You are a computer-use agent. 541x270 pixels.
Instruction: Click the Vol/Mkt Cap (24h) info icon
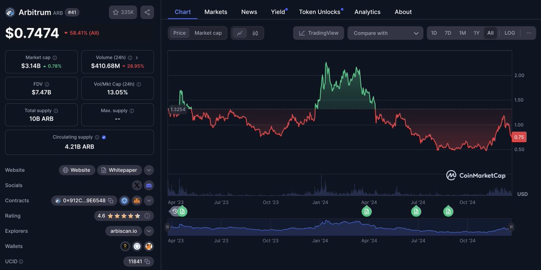(x=139, y=84)
